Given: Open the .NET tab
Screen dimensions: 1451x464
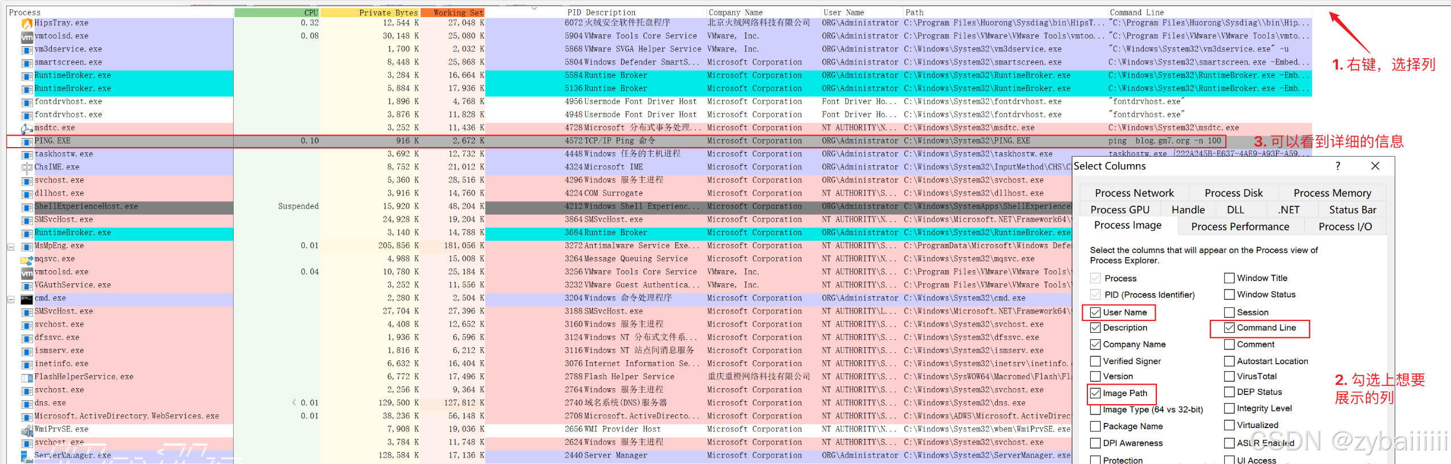Looking at the screenshot, I should [x=1289, y=210].
